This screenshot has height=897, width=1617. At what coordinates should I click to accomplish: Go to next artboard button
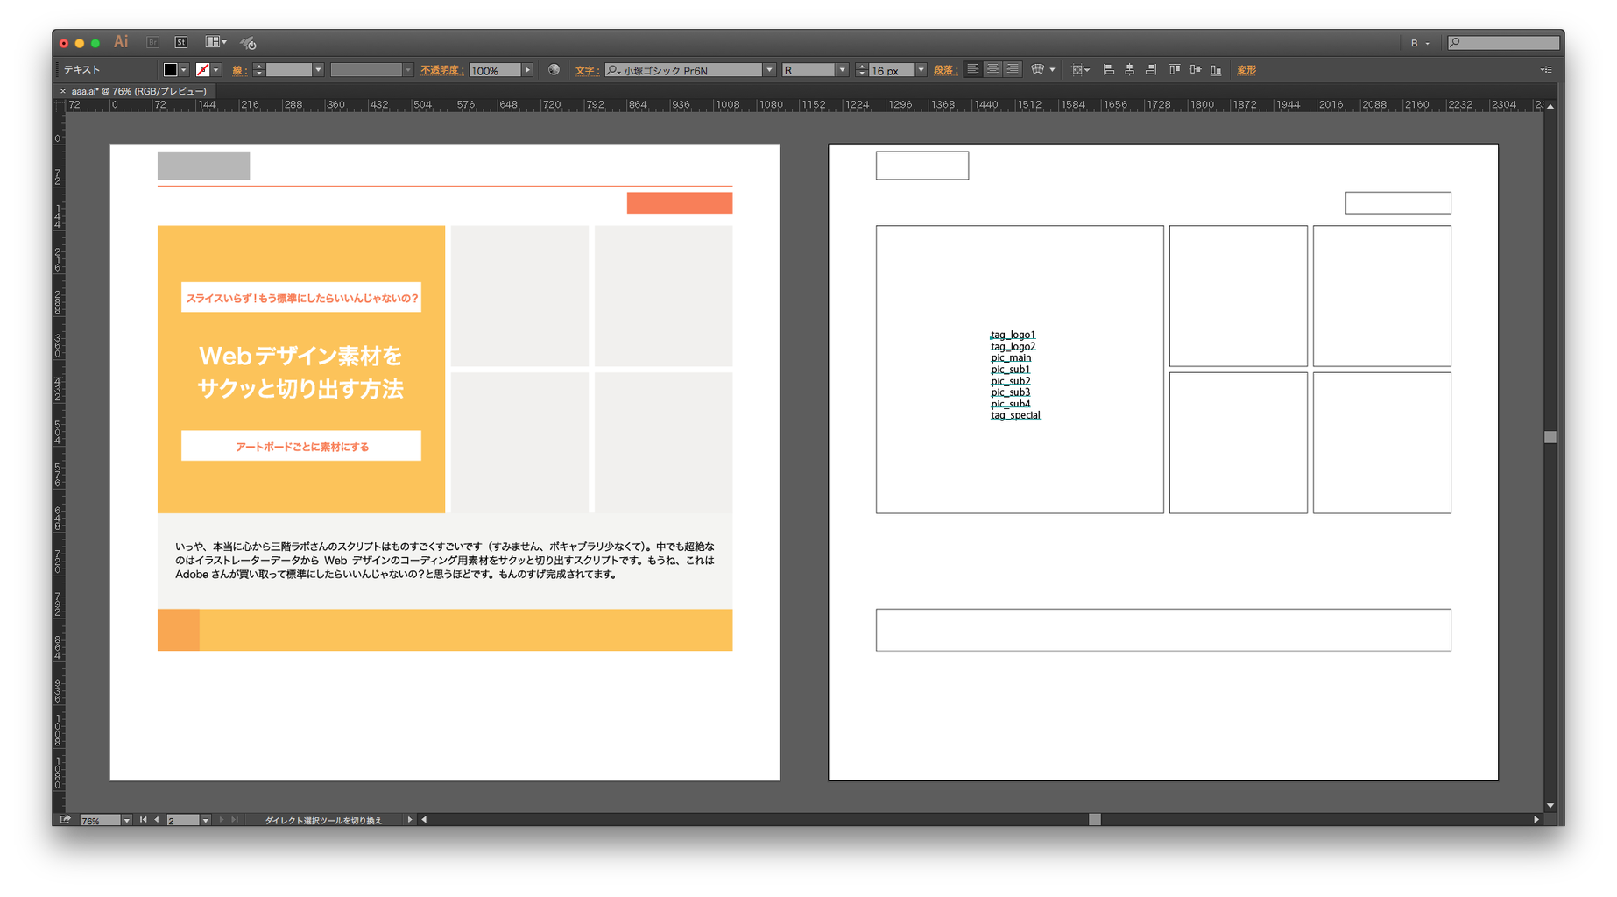point(221,820)
